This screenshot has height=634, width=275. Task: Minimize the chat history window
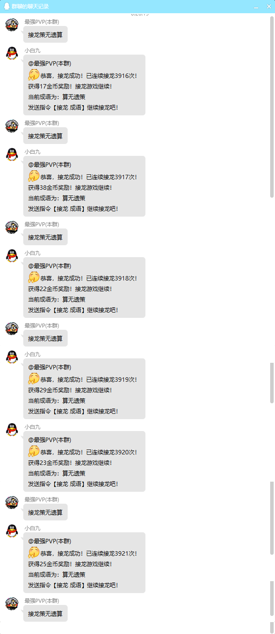click(x=256, y=7)
